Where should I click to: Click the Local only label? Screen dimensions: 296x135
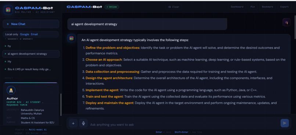coord(12,34)
